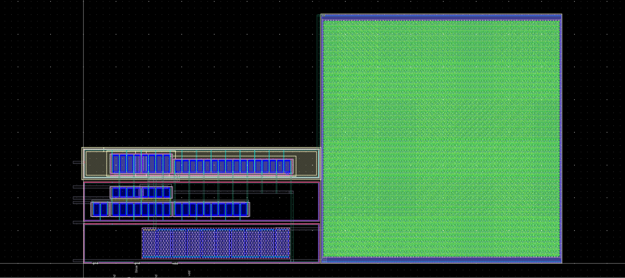This screenshot has height=278, width=625.
Task: Click the left pin stub beside the top guard ring
Action: click(x=77, y=162)
